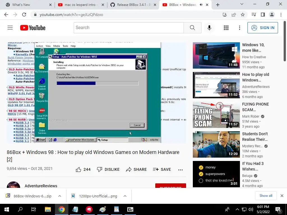Grab the page vertical scrollbar thumb
This screenshot has width=287, height=215.
point(285,41)
